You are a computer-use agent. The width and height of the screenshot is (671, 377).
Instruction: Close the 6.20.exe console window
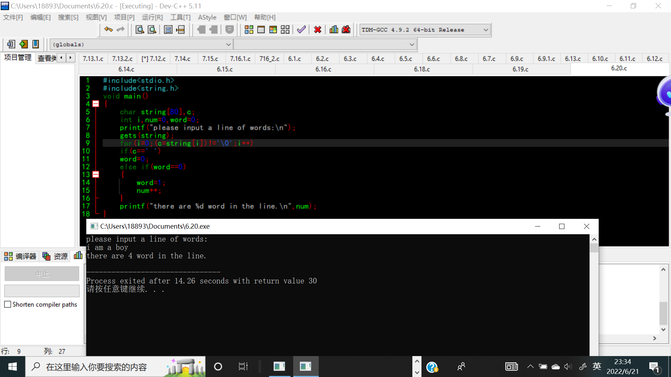587,226
